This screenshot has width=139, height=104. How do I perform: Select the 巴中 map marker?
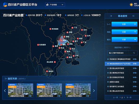pyautogui.click(x=82, y=30)
